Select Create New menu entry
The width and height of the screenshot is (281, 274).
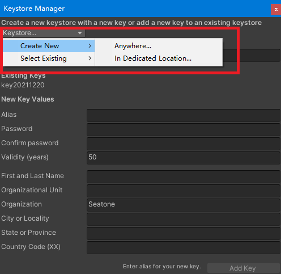coord(49,46)
